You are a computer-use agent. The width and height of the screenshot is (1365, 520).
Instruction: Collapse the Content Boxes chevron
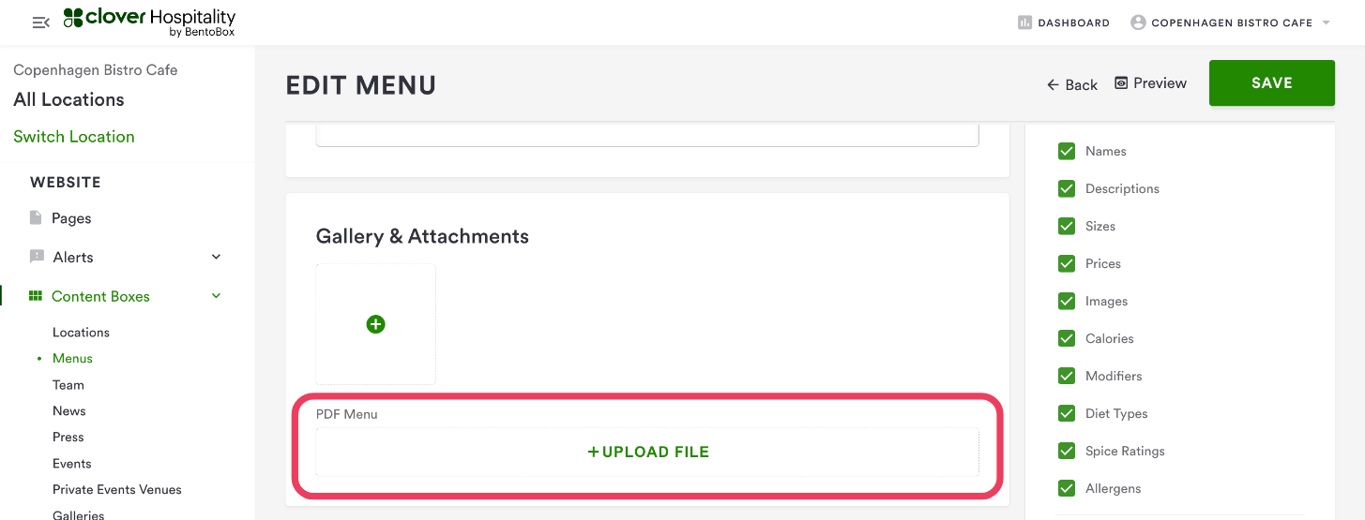click(216, 296)
